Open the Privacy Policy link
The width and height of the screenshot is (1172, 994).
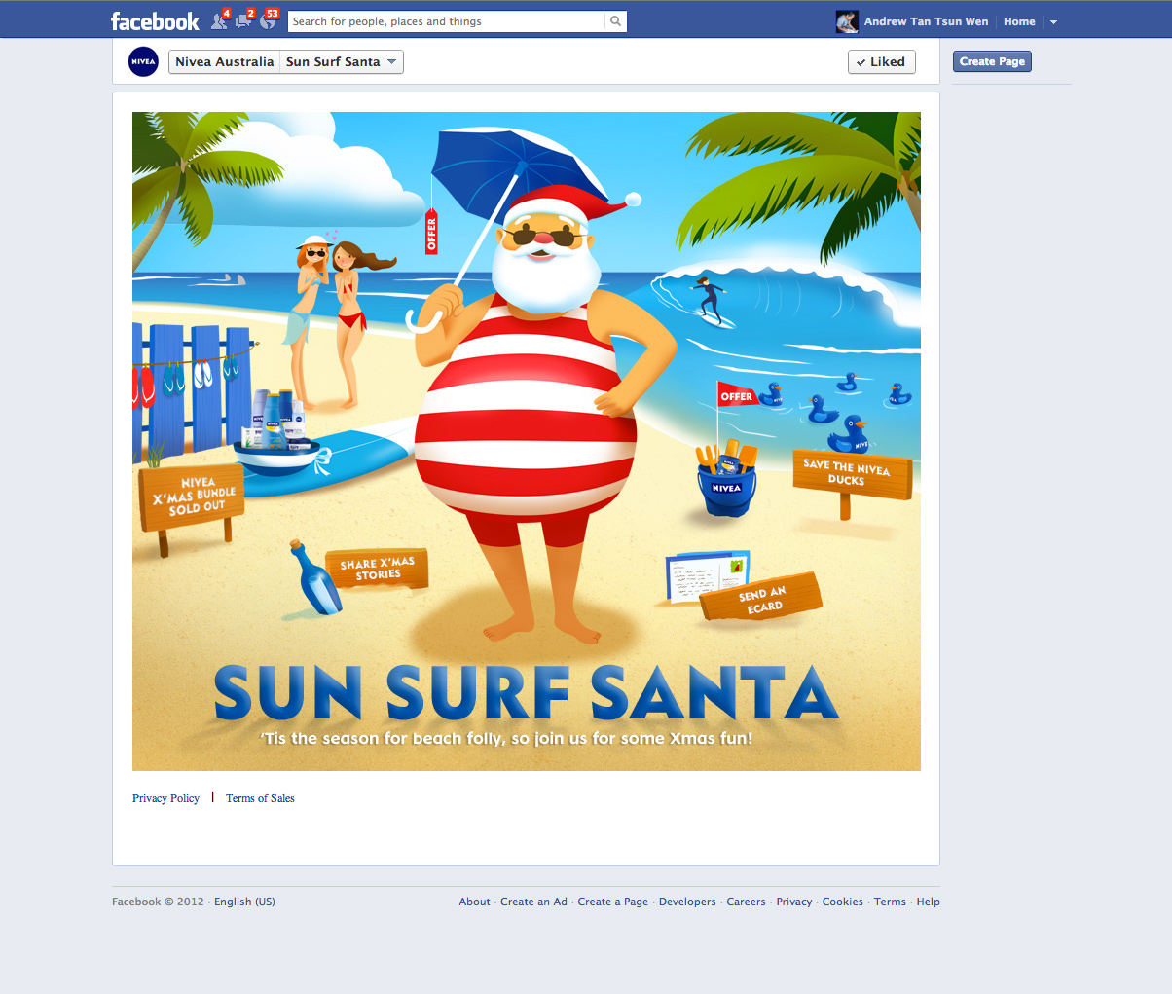click(x=165, y=798)
